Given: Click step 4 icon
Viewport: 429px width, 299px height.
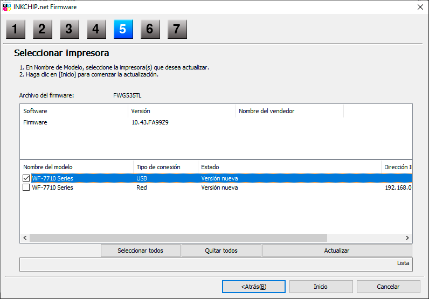Looking at the screenshot, I should coord(96,29).
